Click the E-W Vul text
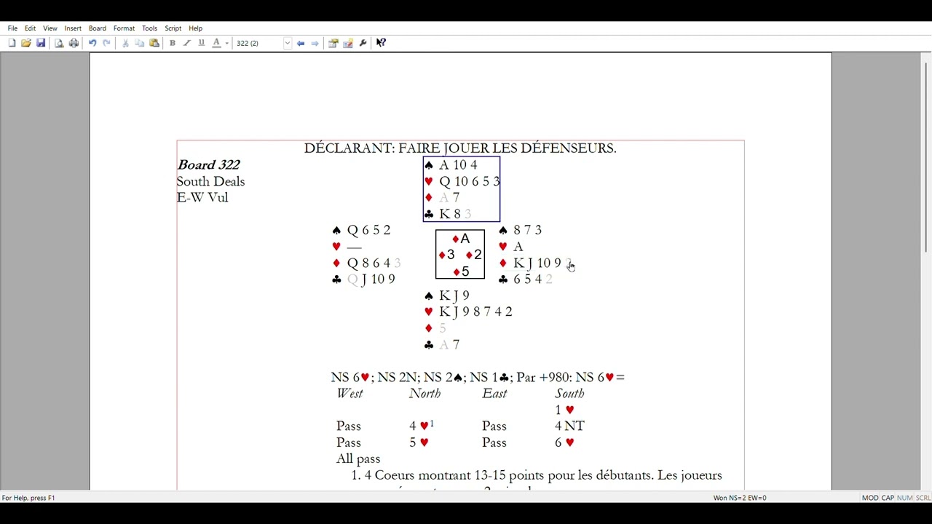Image resolution: width=932 pixels, height=524 pixels. [x=202, y=197]
